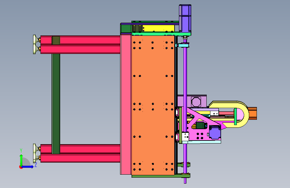290x188 pixels.
Task: Select the pink vertical plate beside the orange plate
Action: [x=126, y=105]
